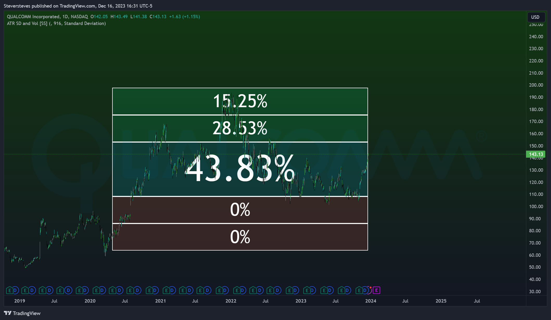Click the green 143.13 current price label
Viewport: 551px width, 320px height.
tap(536, 154)
